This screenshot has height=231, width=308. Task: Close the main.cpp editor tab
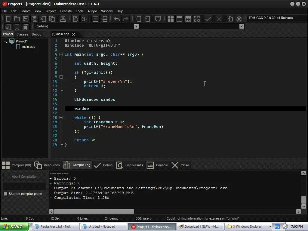[x=73, y=34]
